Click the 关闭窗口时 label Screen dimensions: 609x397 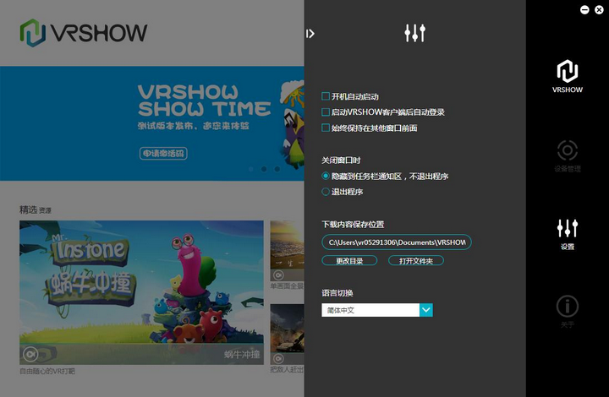(x=341, y=160)
